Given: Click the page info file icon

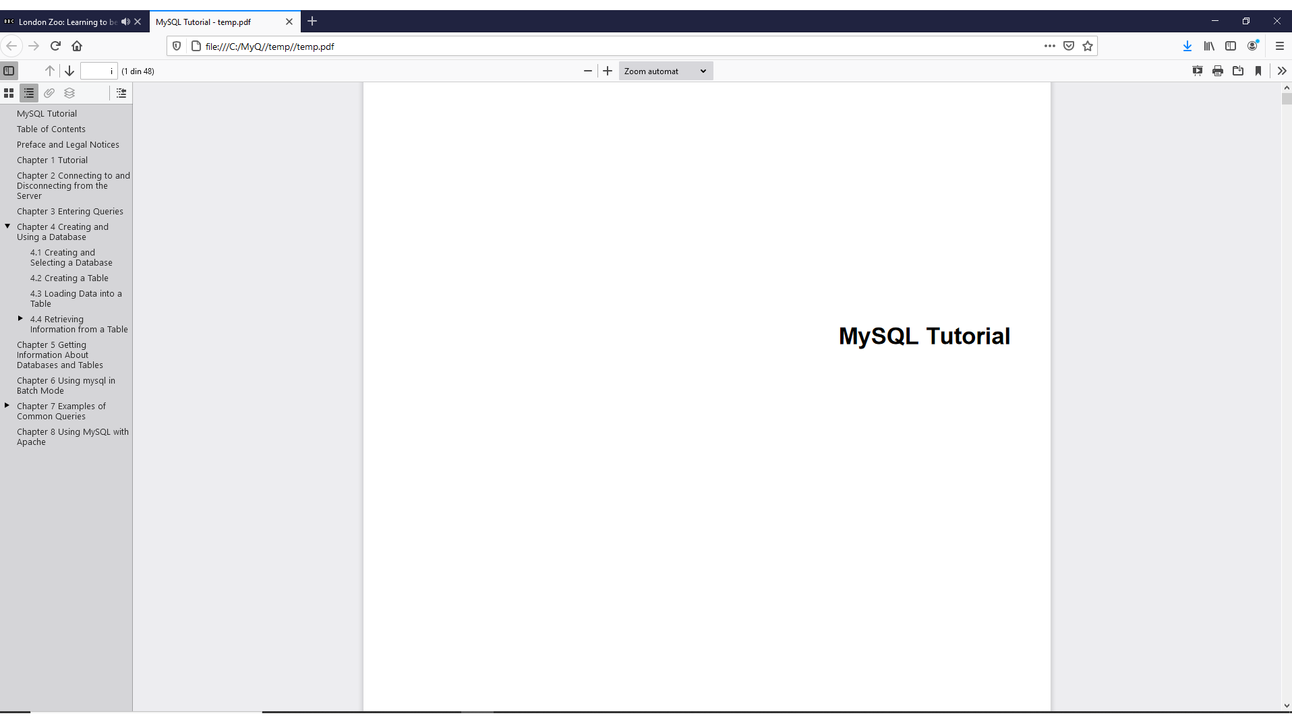Looking at the screenshot, I should [196, 46].
